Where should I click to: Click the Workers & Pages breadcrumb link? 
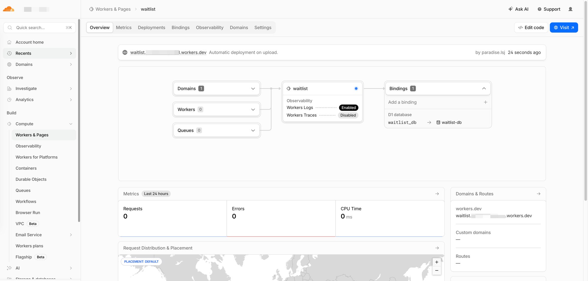tap(113, 9)
